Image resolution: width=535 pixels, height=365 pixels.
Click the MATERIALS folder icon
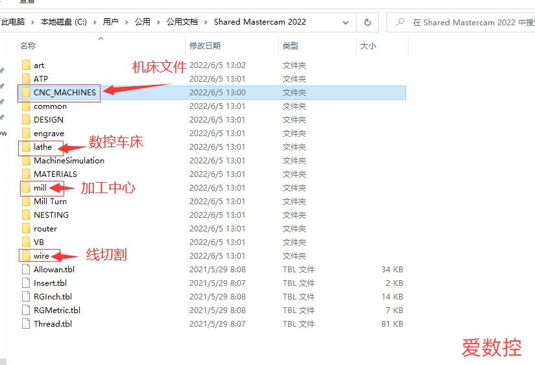tap(26, 174)
